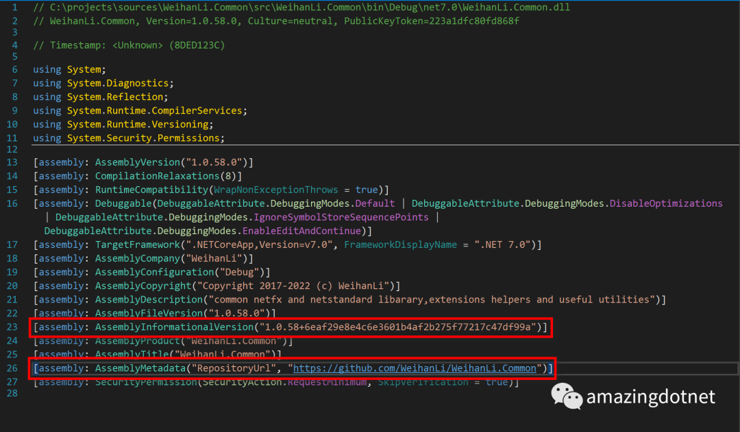Viewport: 740px width, 432px height.
Task: Click the AssemblyCompany attribute name
Action: pos(138,258)
